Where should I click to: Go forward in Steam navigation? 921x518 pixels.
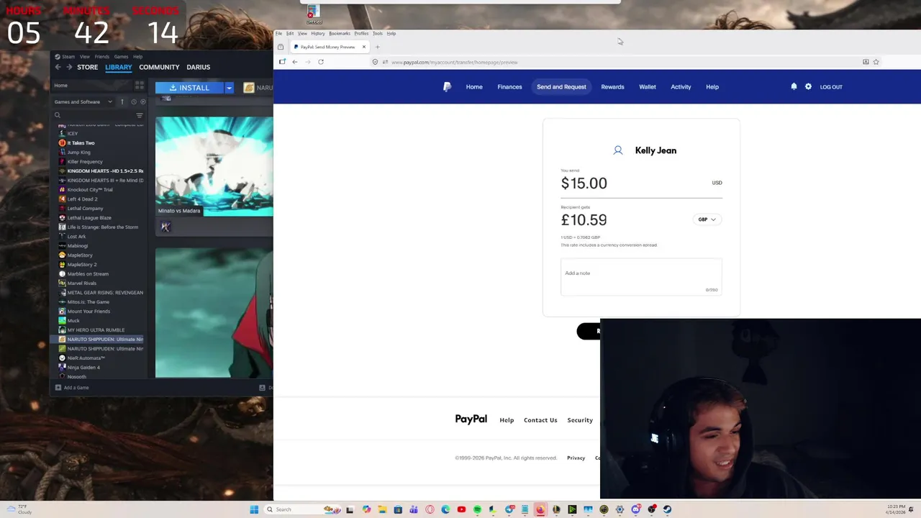69,67
